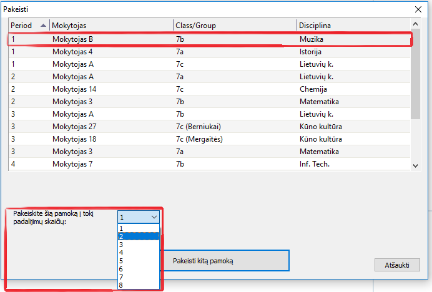
Task: Select the Mokytojas 4 Istorija row
Action: (206, 52)
